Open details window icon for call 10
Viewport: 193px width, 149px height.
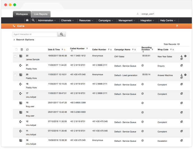[x=181, y=141]
